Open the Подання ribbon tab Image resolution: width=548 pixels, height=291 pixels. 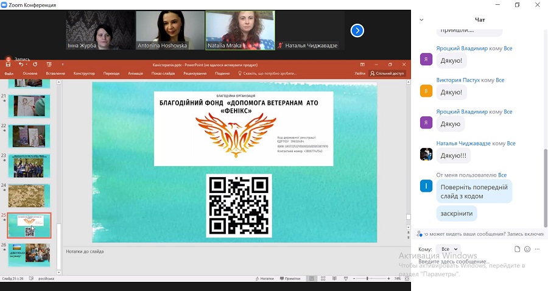[222, 74]
